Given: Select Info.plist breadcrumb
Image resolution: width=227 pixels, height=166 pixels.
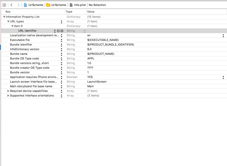Looking at the screenshot, I should [80, 5].
